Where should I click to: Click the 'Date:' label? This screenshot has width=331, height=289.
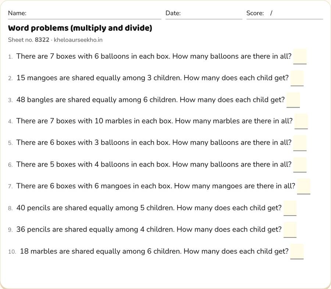pyautogui.click(x=173, y=13)
